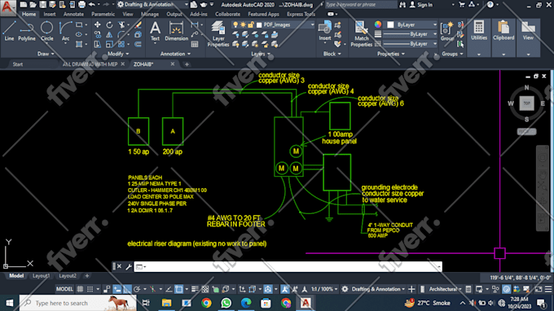Viewport: 554px width, 311px height.
Task: Select the Line tool
Action: [9, 31]
